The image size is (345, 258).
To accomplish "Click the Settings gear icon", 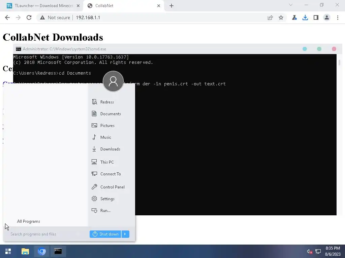I will pyautogui.click(x=94, y=199).
